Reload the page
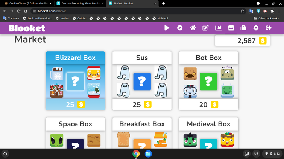The width and height of the screenshot is (284, 159). (19, 11)
